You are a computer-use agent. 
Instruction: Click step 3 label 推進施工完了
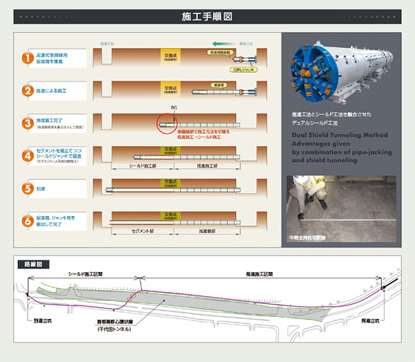pyautogui.click(x=49, y=120)
